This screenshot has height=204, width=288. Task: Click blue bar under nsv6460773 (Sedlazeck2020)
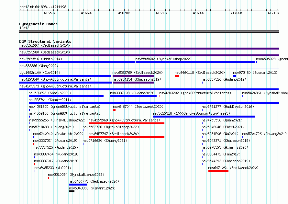(x=78, y=185)
